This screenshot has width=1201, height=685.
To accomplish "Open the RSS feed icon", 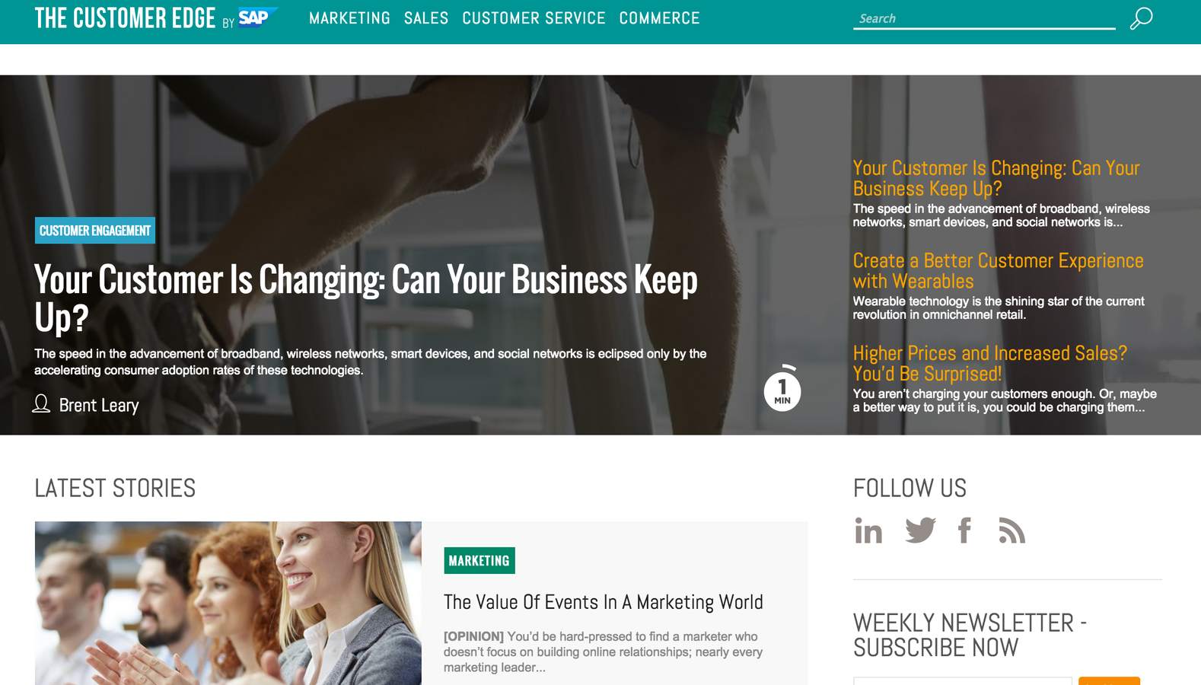I will (x=1011, y=530).
